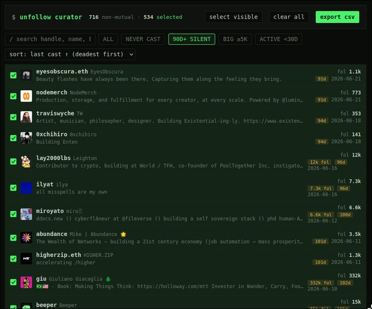This screenshot has width=372, height=309.
Task: Open traviswyche avatar photo
Action: (26, 117)
